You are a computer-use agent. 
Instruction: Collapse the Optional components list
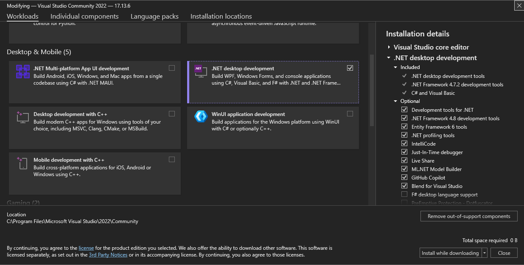[395, 102]
